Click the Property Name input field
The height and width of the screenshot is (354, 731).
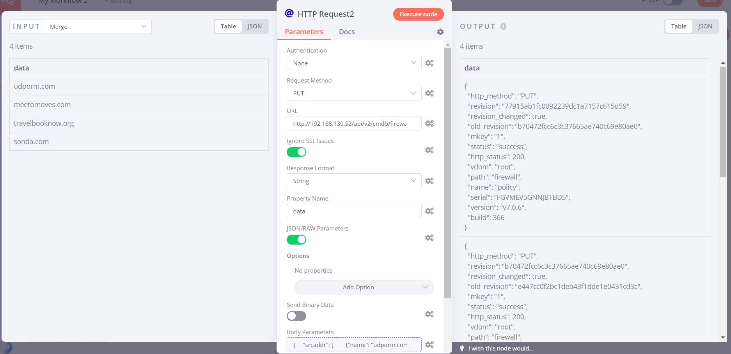pos(354,211)
